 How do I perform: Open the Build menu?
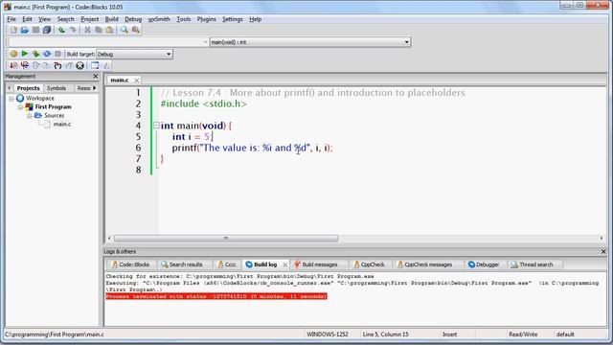[111, 19]
